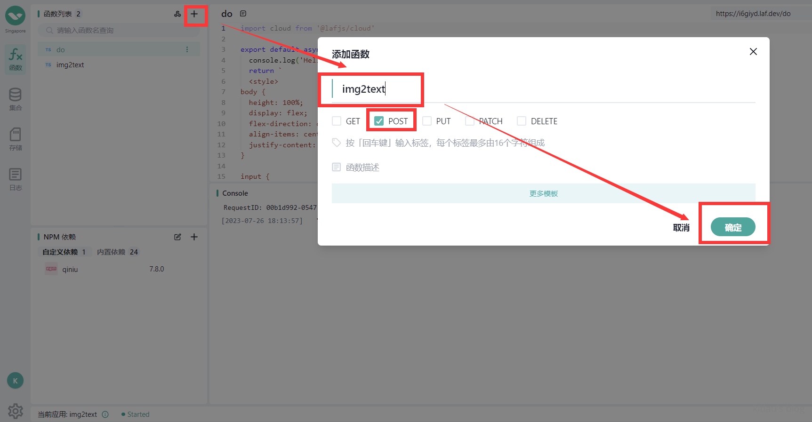
Task: Uncheck the POST method checkbox
Action: pos(379,121)
